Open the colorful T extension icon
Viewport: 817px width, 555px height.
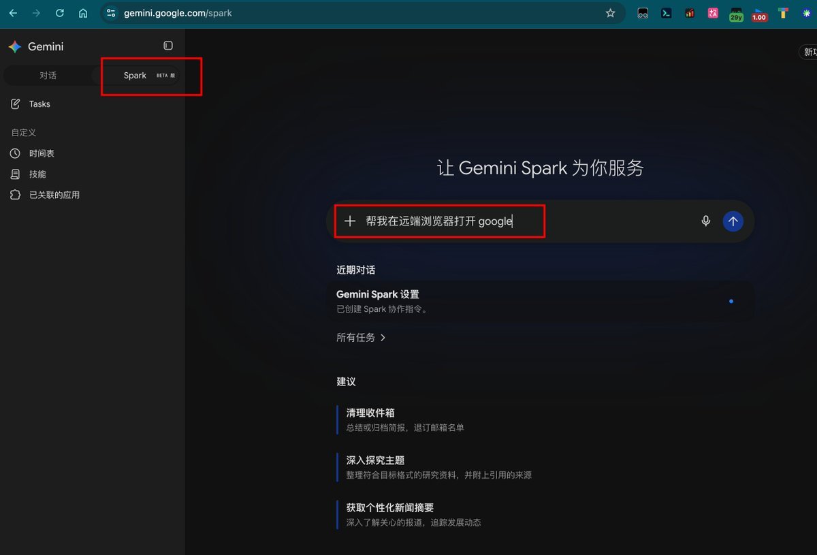[x=783, y=13]
